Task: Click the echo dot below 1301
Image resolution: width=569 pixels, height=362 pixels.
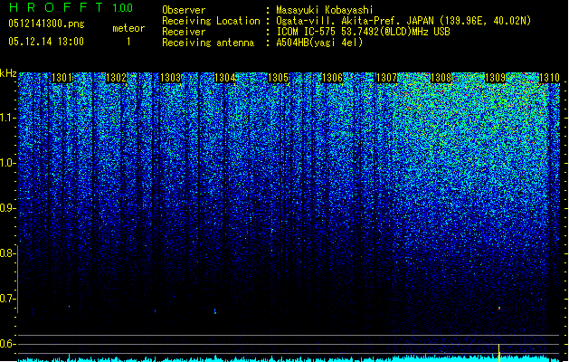Action: (x=69, y=307)
